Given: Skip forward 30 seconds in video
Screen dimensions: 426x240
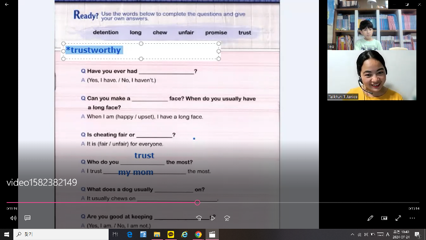Looking at the screenshot, I should (227, 218).
